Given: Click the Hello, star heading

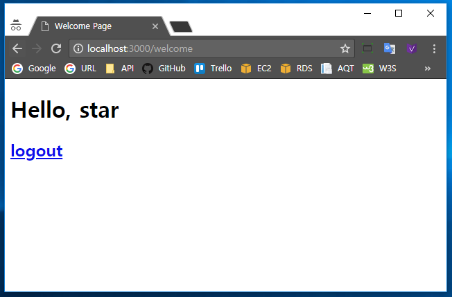Looking at the screenshot, I should (x=65, y=110).
